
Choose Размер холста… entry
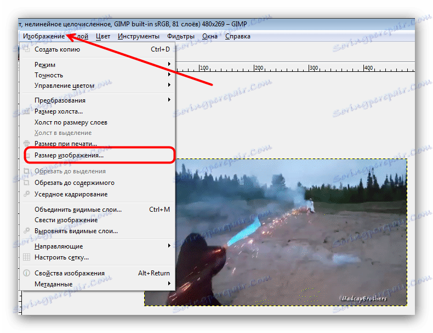[97, 111]
